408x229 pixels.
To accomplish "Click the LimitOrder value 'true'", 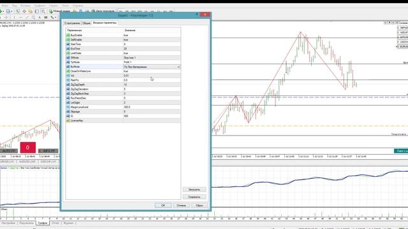I will click(126, 53).
